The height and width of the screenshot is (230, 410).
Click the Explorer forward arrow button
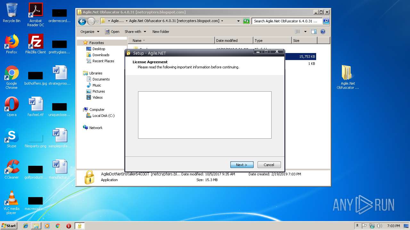tap(91, 21)
